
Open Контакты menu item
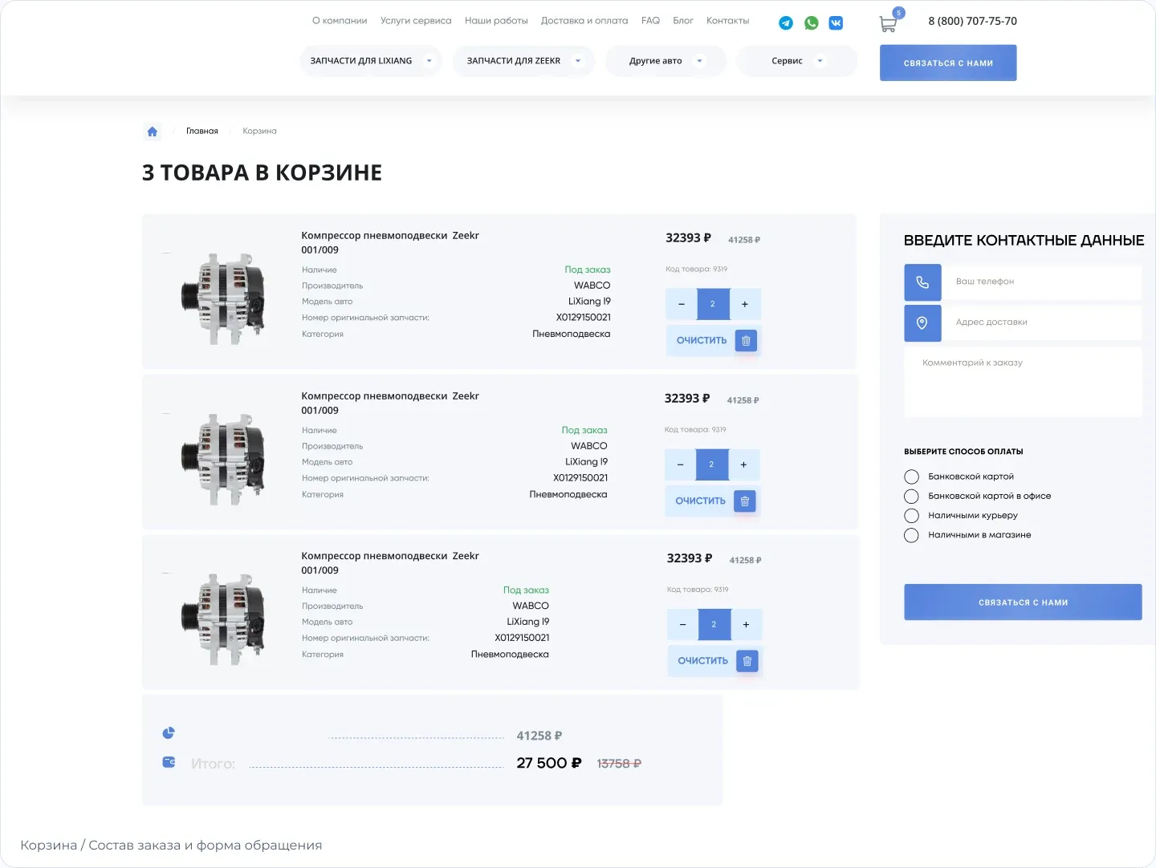pyautogui.click(x=727, y=21)
